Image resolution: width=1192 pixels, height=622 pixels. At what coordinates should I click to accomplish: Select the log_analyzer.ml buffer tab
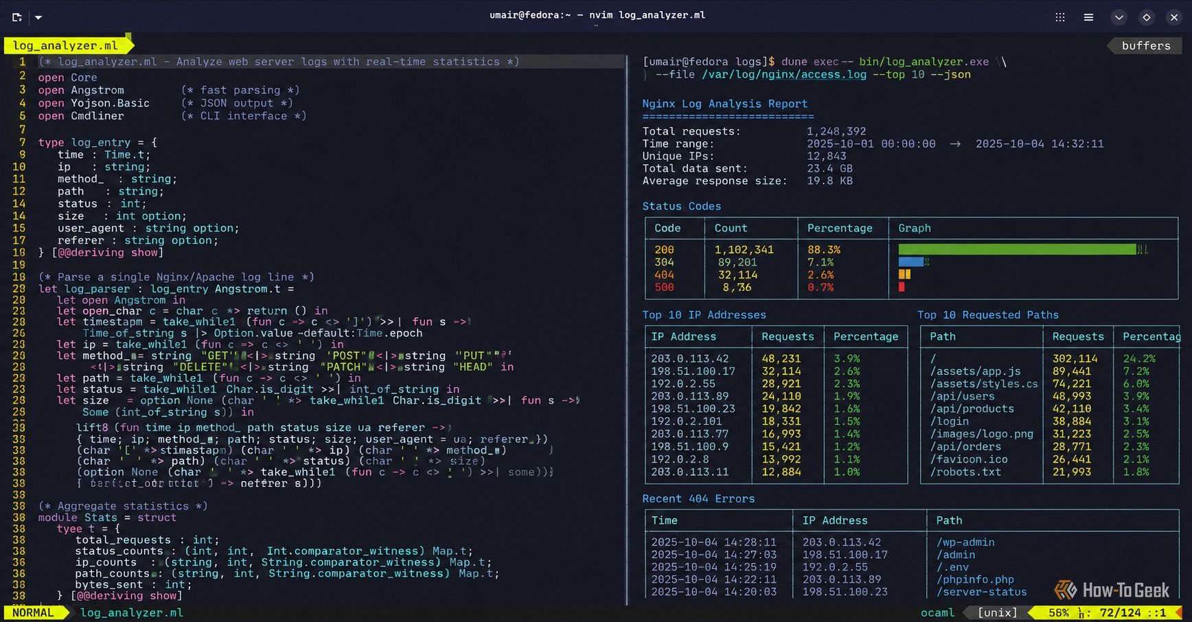(x=65, y=45)
